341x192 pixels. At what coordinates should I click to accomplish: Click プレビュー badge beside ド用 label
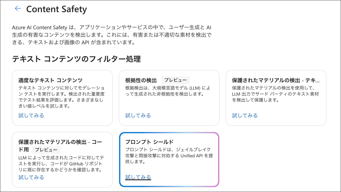click(46, 150)
